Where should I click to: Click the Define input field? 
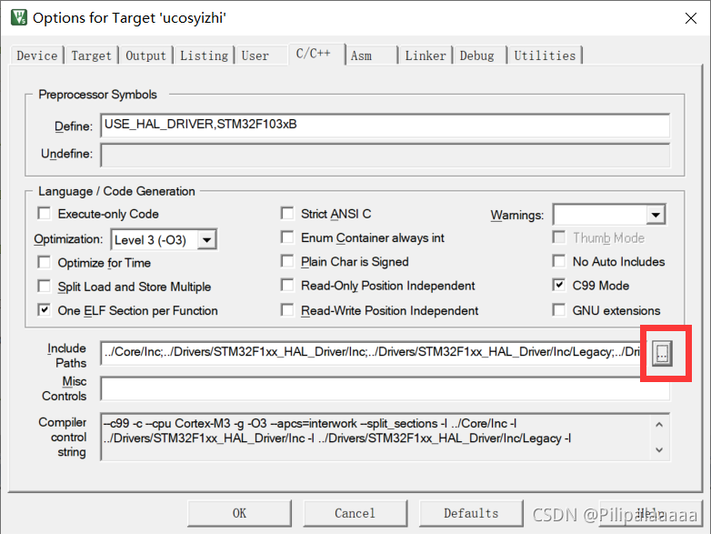[385, 126]
